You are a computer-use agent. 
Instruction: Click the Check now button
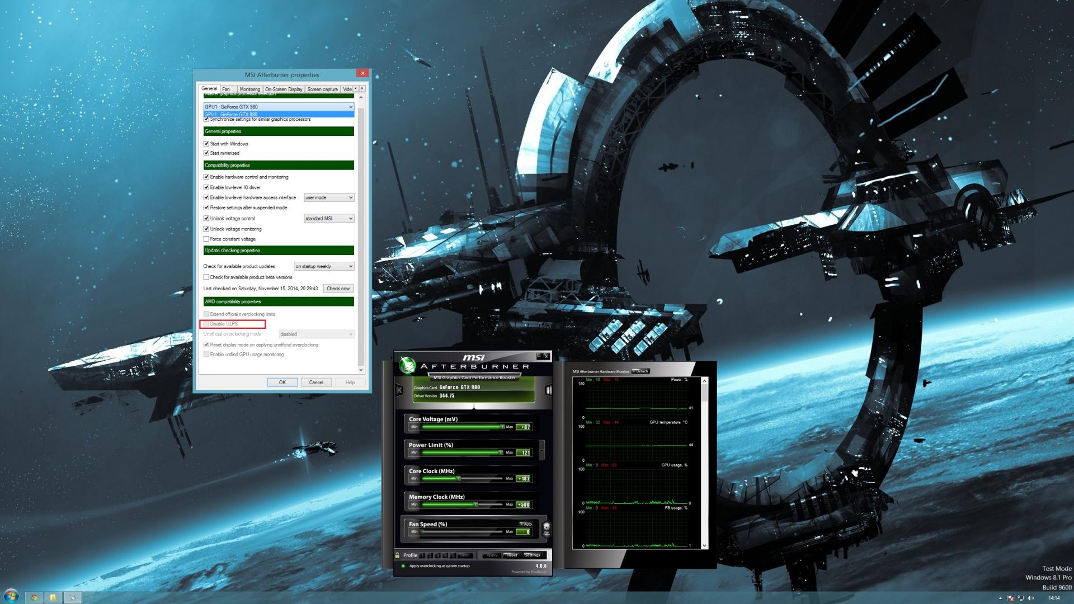[x=338, y=289]
